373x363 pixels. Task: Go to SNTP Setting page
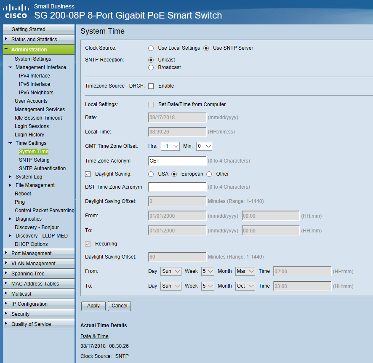tap(34, 160)
